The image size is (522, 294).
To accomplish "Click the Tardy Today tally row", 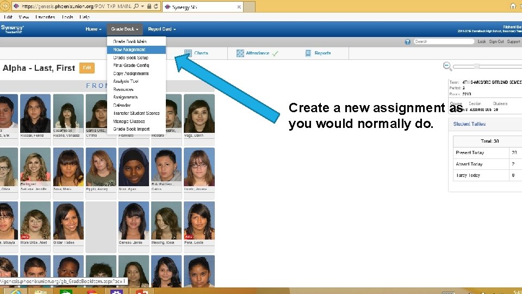I will click(488, 175).
